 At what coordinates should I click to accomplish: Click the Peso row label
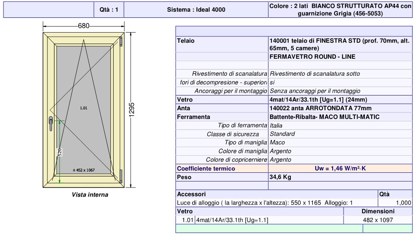pyautogui.click(x=184, y=177)
